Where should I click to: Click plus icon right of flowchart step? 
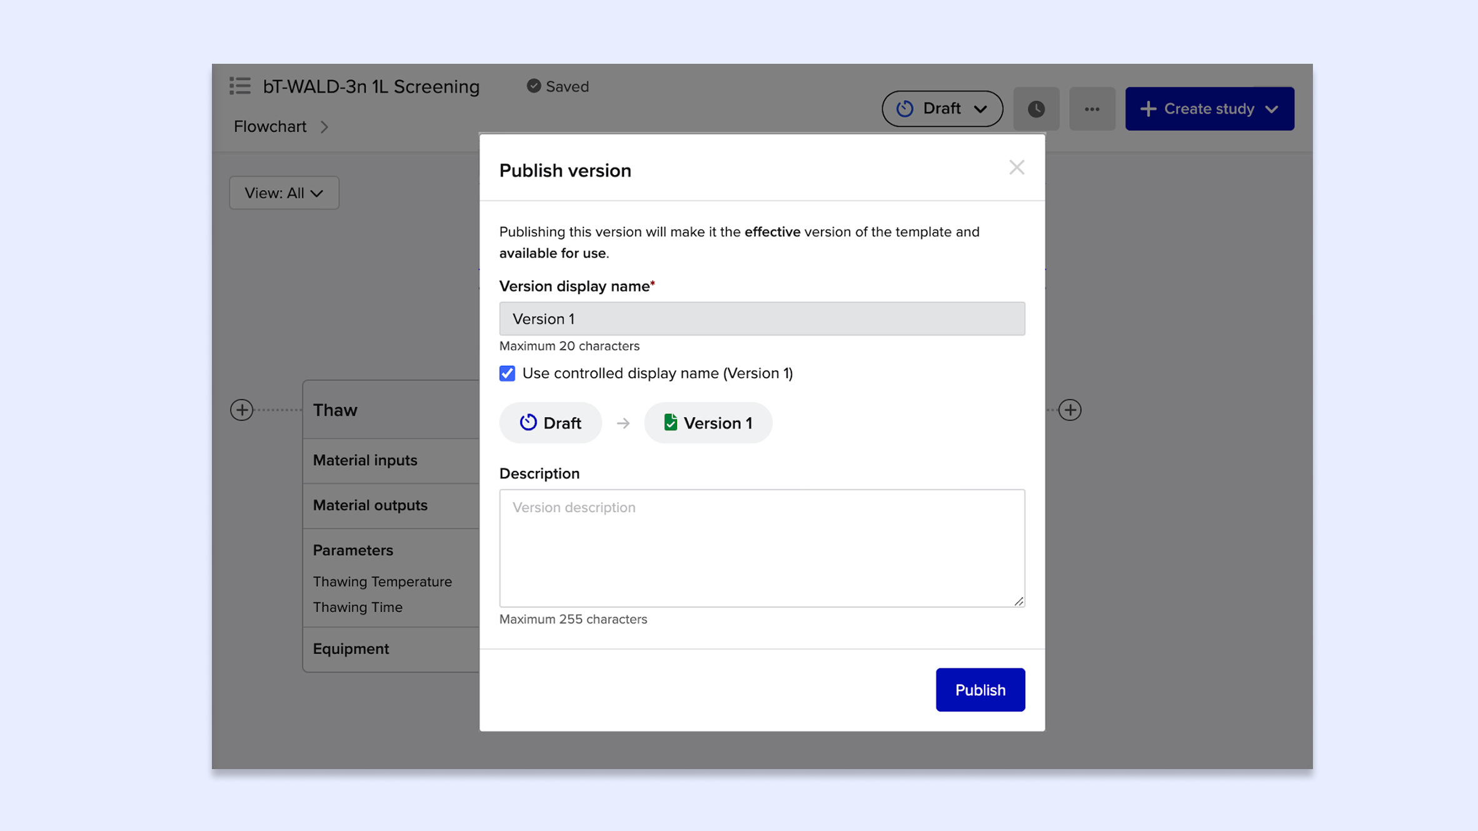click(1070, 410)
